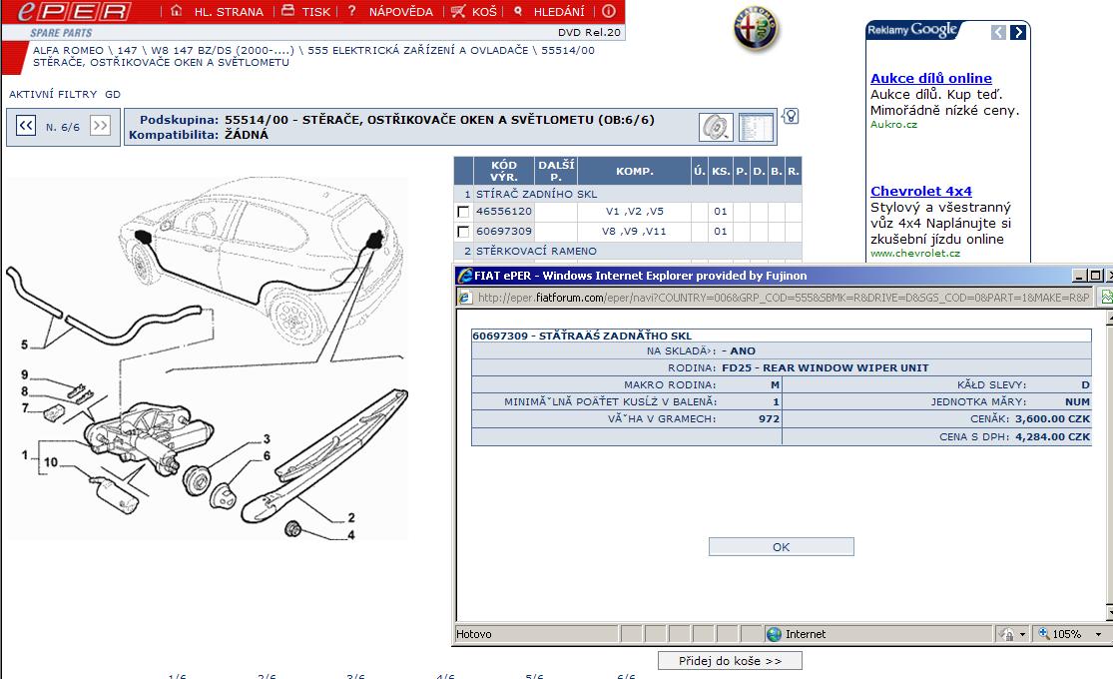Open the Chevrolet 4x4 ad link

pos(920,191)
